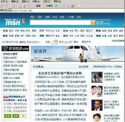
Task: Click the weather cloud-sun icon
Action: [x=55, y=42]
